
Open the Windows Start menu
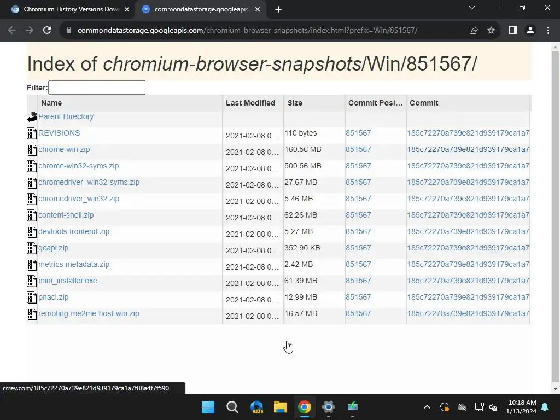pyautogui.click(x=208, y=407)
